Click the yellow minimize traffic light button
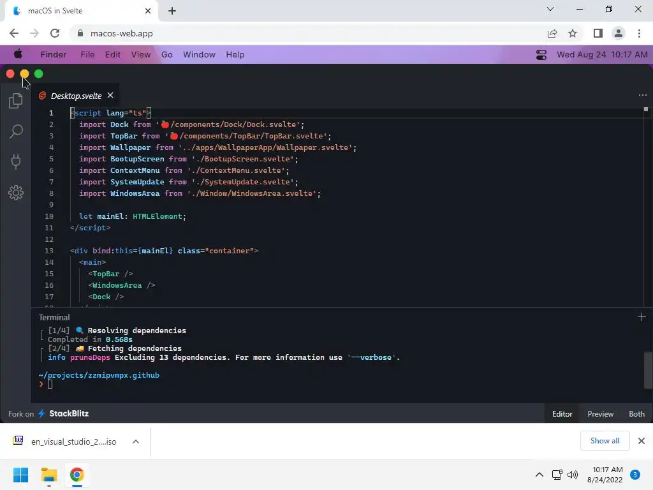653x490 pixels. pos(25,74)
